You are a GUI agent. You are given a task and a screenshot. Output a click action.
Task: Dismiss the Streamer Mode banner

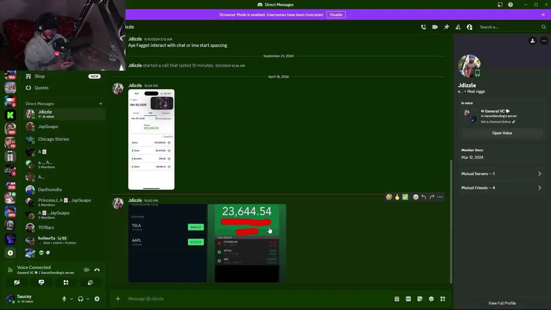(x=543, y=15)
